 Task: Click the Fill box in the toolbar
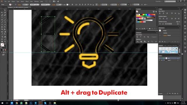(x=2, y=45)
